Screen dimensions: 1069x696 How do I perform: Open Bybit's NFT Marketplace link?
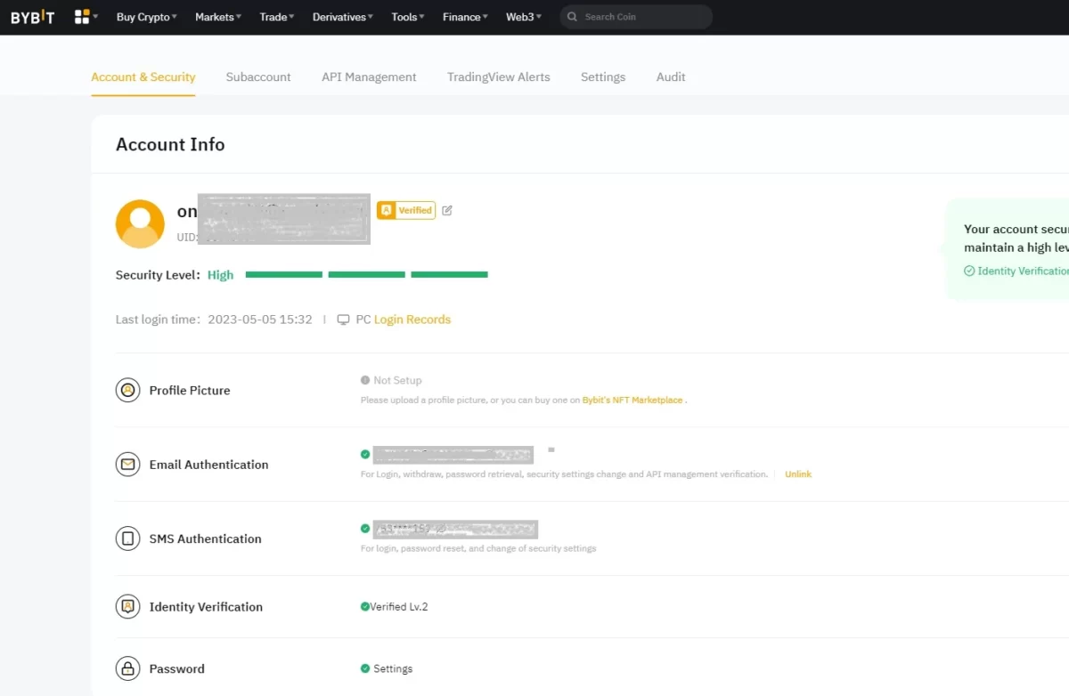632,401
